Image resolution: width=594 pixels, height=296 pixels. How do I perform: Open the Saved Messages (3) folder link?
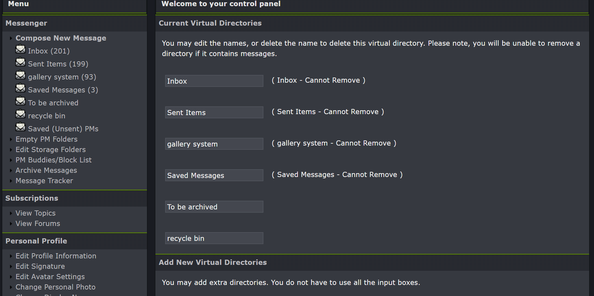[63, 90]
